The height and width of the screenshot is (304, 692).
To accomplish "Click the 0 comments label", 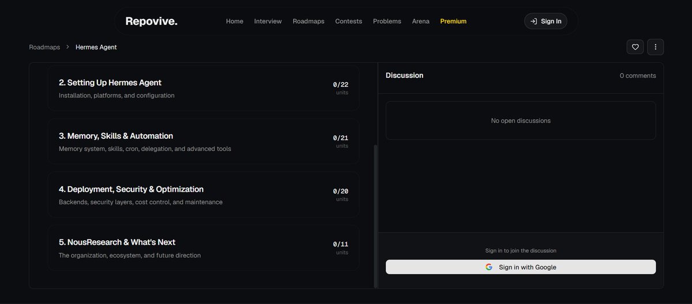I will tap(638, 76).
